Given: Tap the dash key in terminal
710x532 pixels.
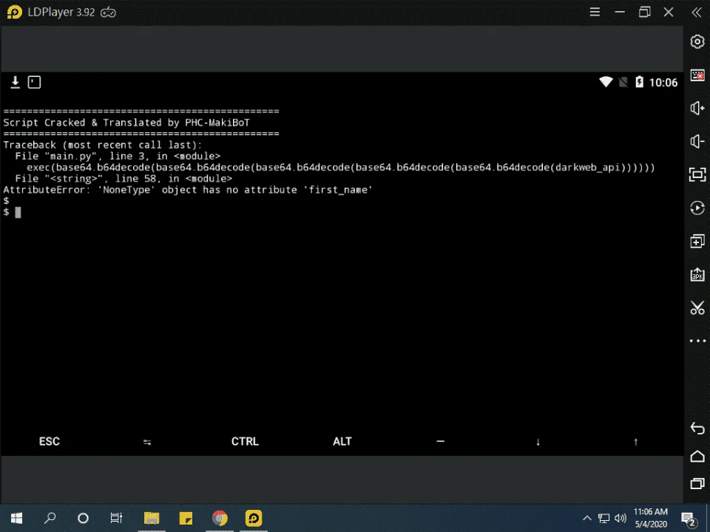Looking at the screenshot, I should (x=440, y=442).
